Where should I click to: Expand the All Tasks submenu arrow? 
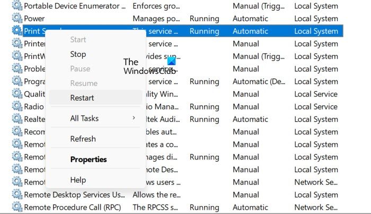click(134, 118)
